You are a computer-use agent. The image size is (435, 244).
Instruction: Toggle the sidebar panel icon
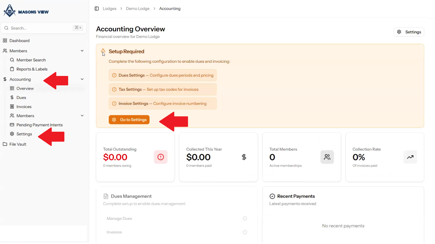click(97, 9)
